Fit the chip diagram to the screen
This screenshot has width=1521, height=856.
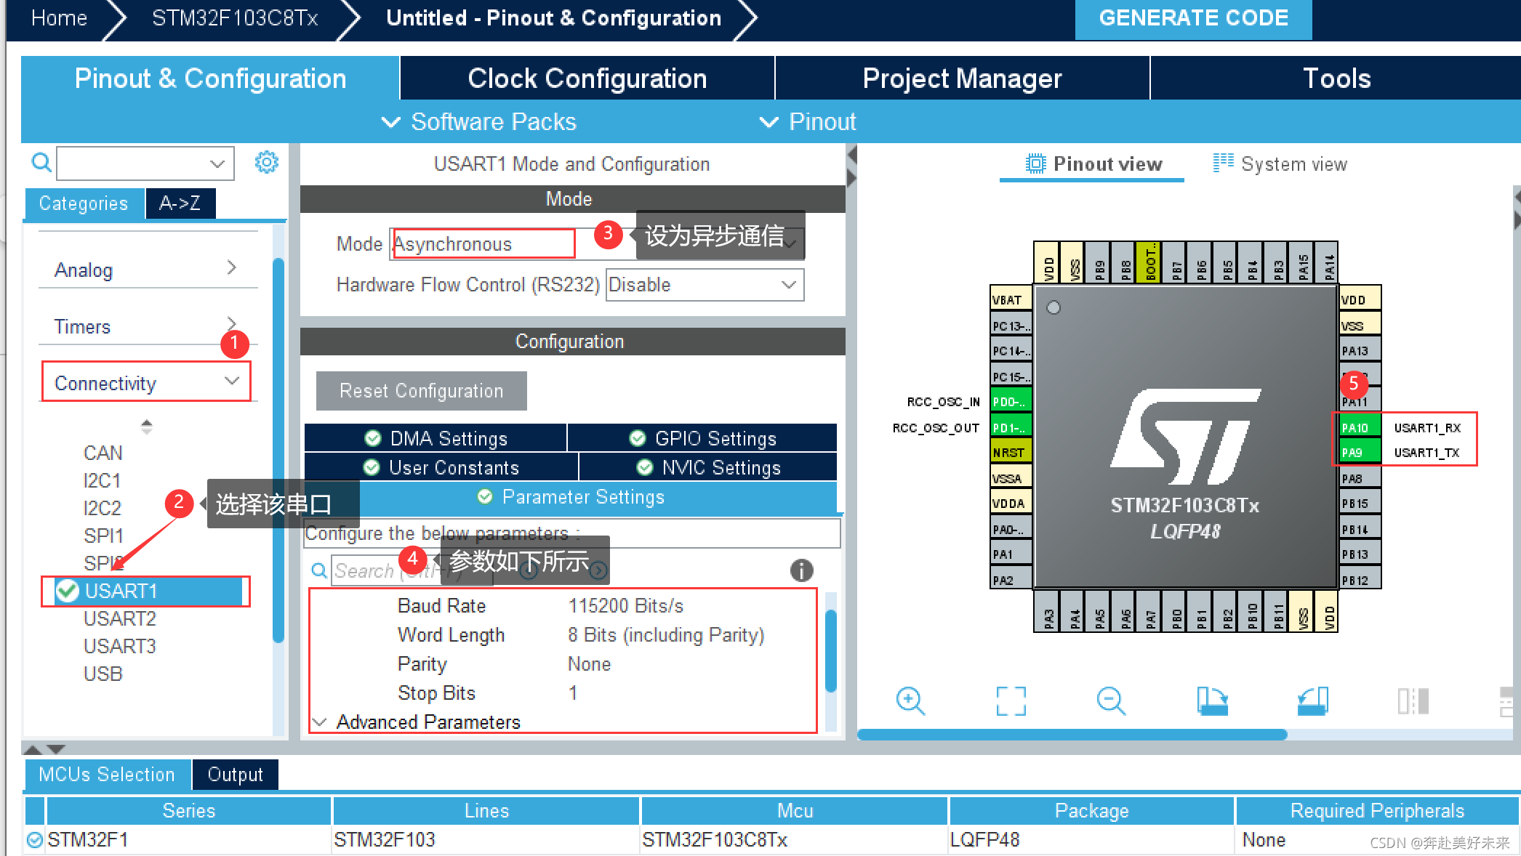tap(1011, 700)
